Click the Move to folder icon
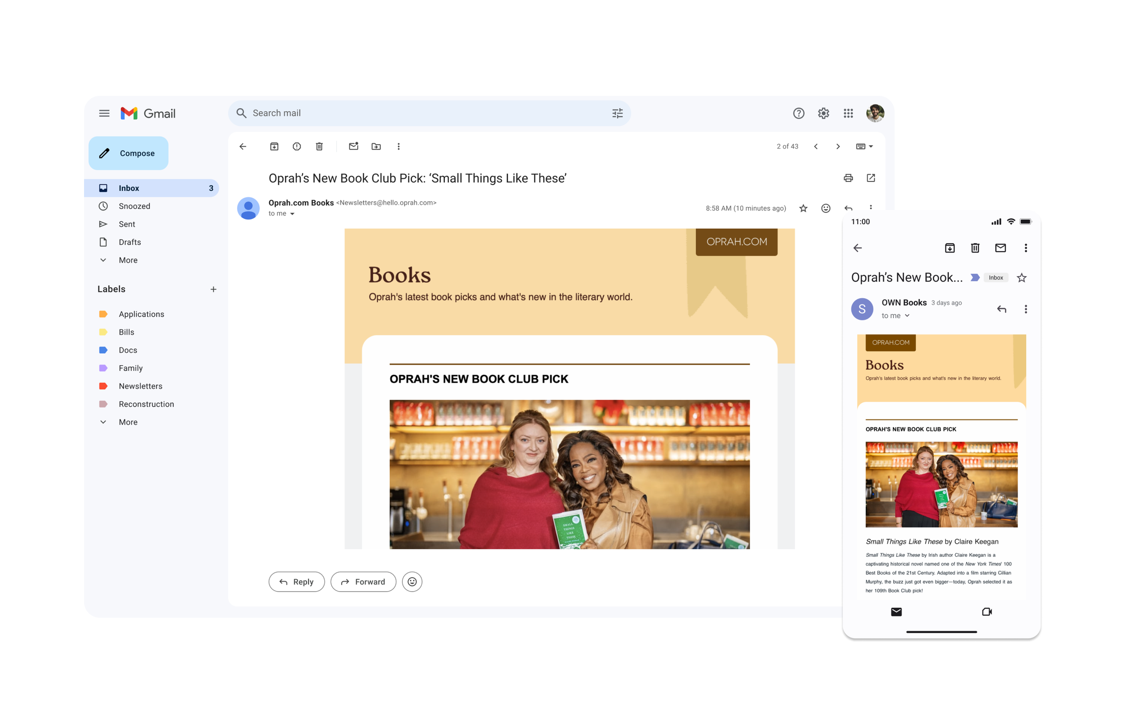The width and height of the screenshot is (1142, 702). (376, 146)
